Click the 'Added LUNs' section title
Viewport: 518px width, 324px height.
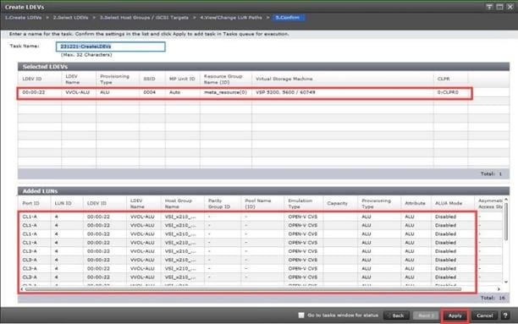click(x=40, y=191)
